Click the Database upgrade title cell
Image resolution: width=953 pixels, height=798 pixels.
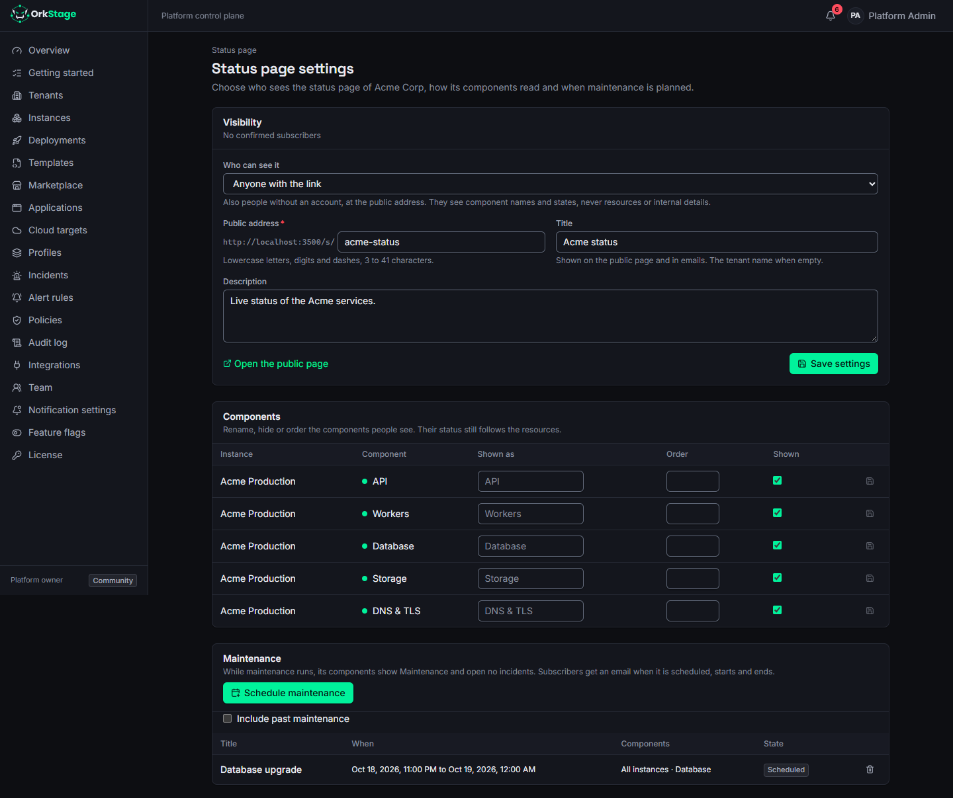tap(261, 770)
